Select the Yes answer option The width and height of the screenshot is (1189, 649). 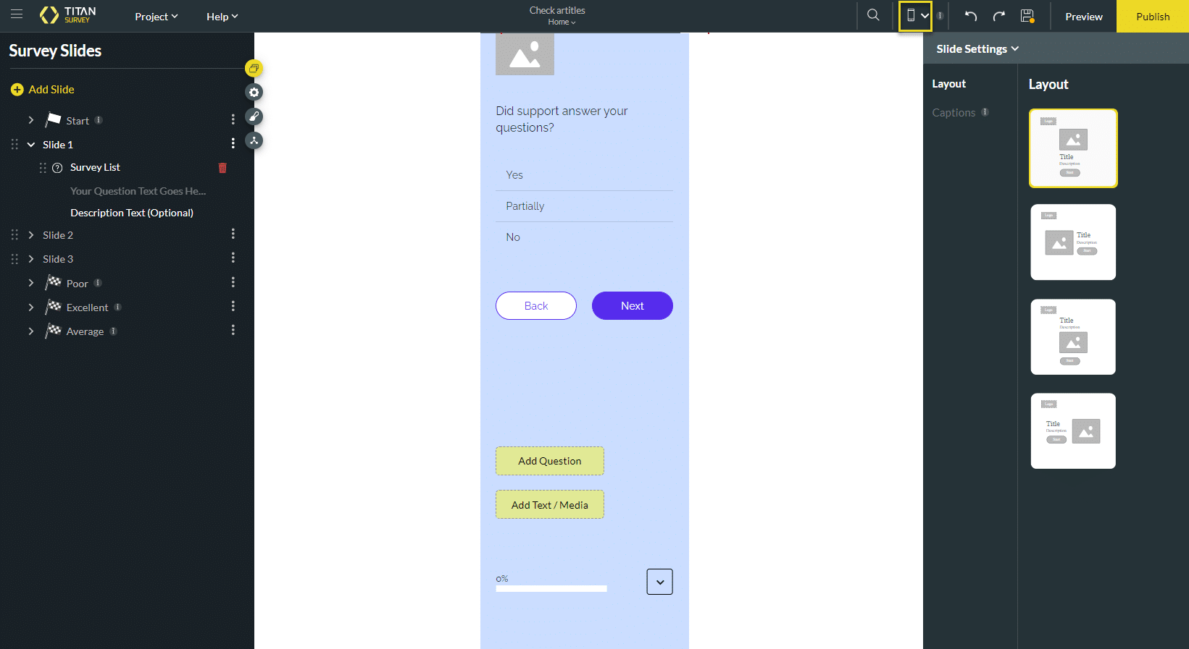514,175
